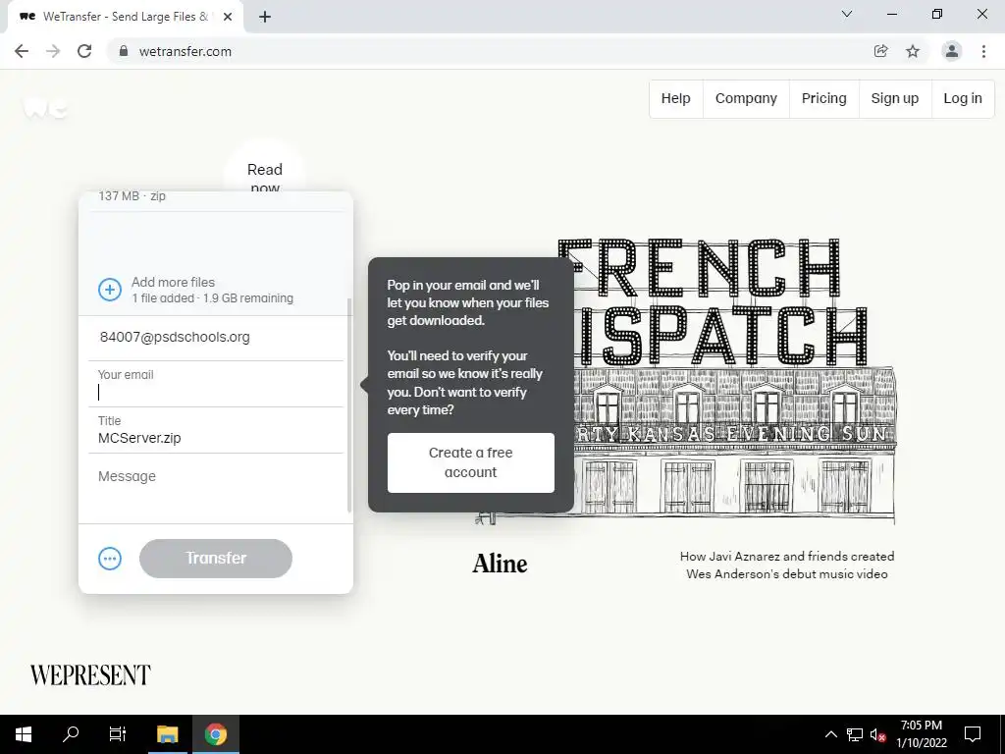Open the tab search chevron
The height and width of the screenshot is (754, 1005).
[x=847, y=14]
